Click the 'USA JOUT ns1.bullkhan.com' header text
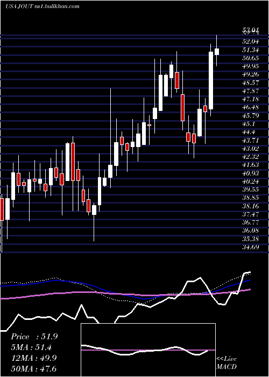 (43, 6)
